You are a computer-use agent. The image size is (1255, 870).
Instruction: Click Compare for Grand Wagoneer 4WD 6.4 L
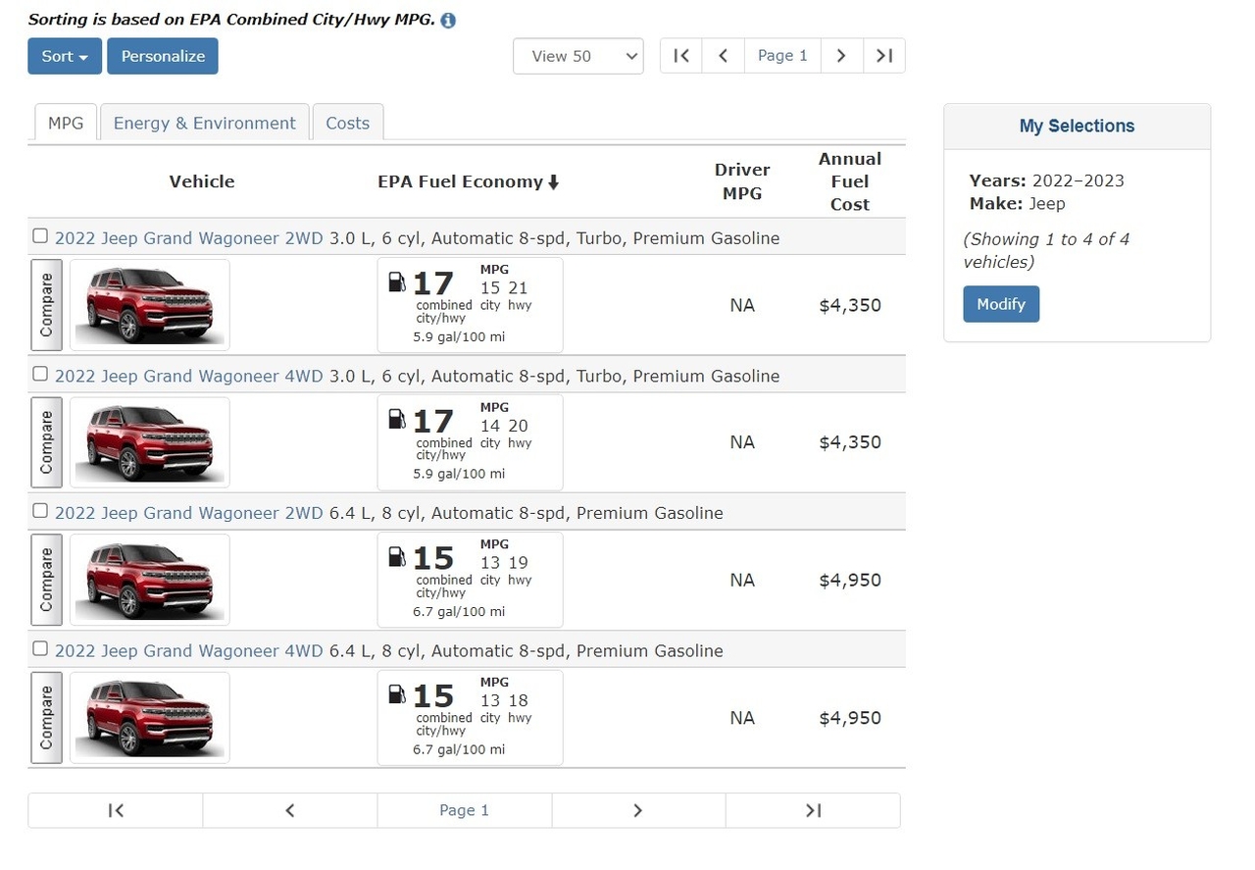[46, 718]
